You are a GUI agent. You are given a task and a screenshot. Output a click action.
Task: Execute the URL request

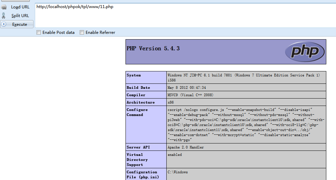tap(17, 24)
